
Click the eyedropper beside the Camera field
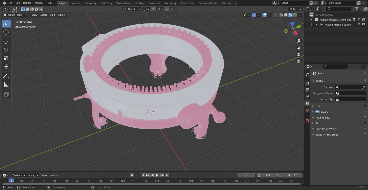pos(363,87)
